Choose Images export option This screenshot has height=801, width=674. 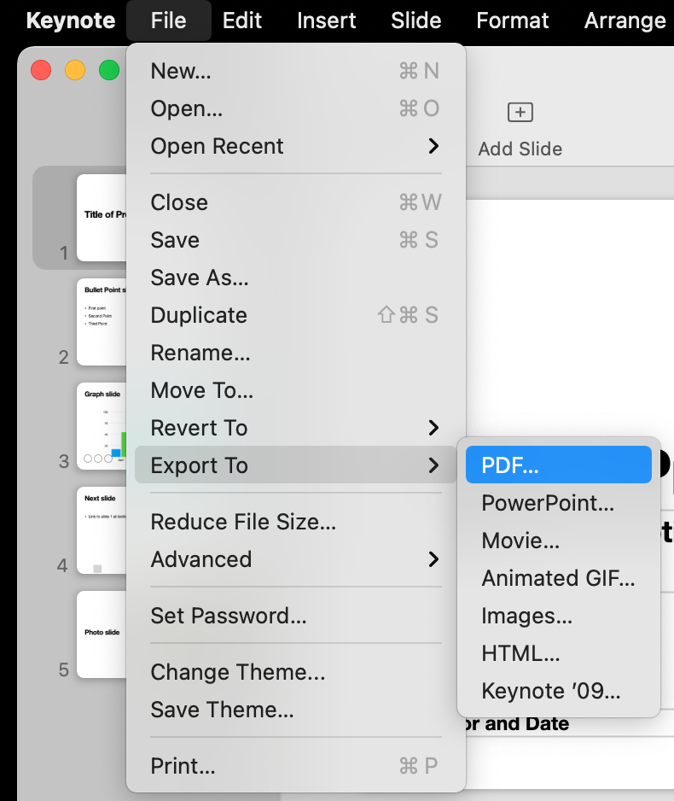[x=526, y=616]
